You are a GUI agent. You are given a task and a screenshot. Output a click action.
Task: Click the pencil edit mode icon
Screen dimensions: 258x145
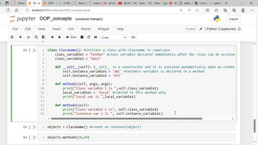[x=201, y=29]
